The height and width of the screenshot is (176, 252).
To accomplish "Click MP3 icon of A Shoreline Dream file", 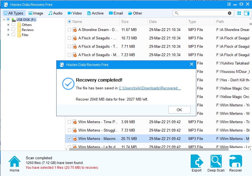I will click(75, 30).
